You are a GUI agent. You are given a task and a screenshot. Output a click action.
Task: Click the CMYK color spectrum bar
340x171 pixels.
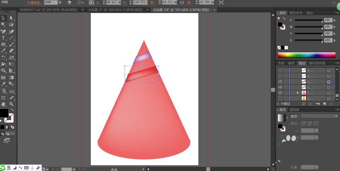point(307,55)
